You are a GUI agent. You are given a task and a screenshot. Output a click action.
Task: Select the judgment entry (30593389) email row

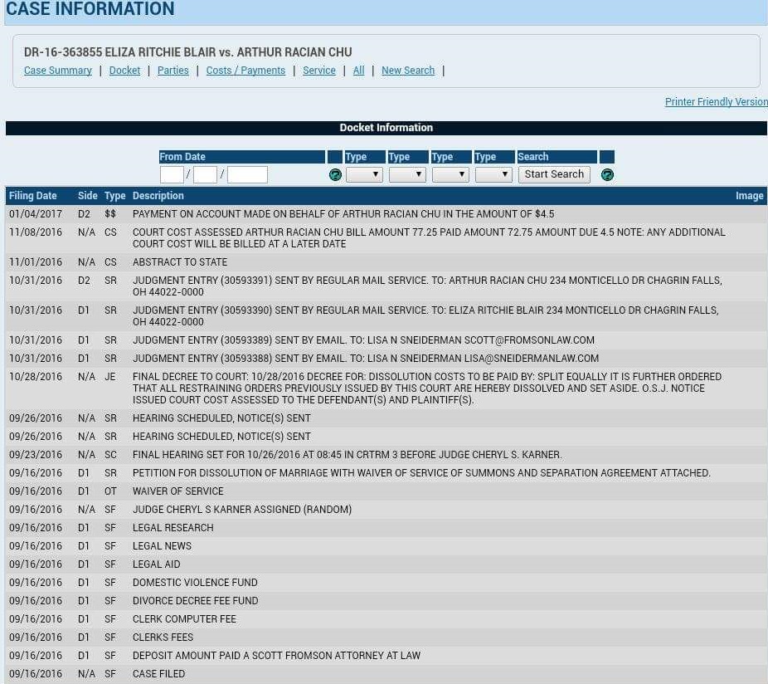point(363,340)
